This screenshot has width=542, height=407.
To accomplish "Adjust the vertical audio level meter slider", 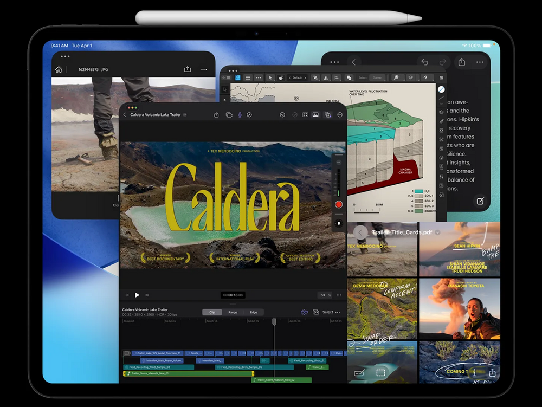I will click(x=338, y=184).
